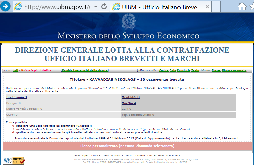Screen dimensions: 254x165
Task: Click footer Testo search link
Action: pyautogui.click(x=129, y=156)
